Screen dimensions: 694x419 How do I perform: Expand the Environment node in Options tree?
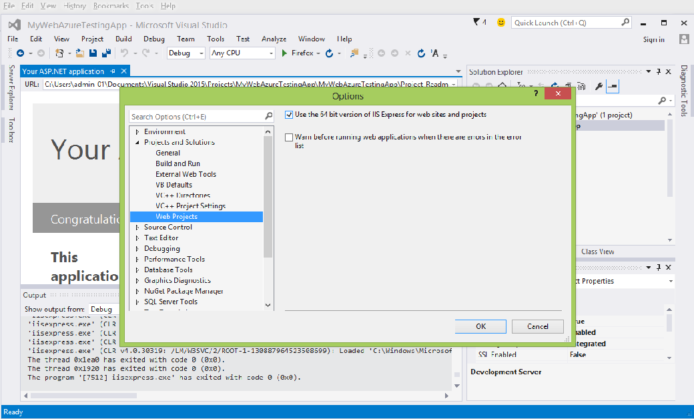click(137, 132)
